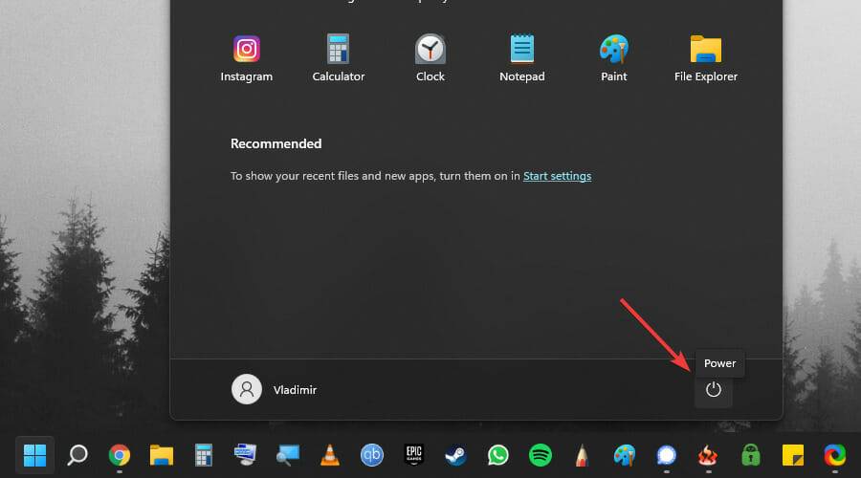The height and width of the screenshot is (478, 861).
Task: Open taskbar Search magnifier
Action: (x=77, y=455)
